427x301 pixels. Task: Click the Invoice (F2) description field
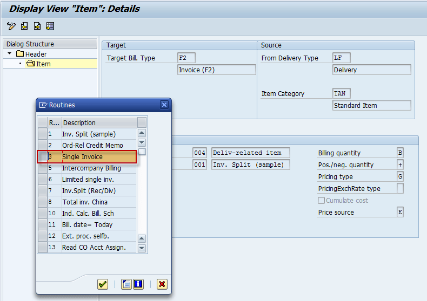point(217,70)
